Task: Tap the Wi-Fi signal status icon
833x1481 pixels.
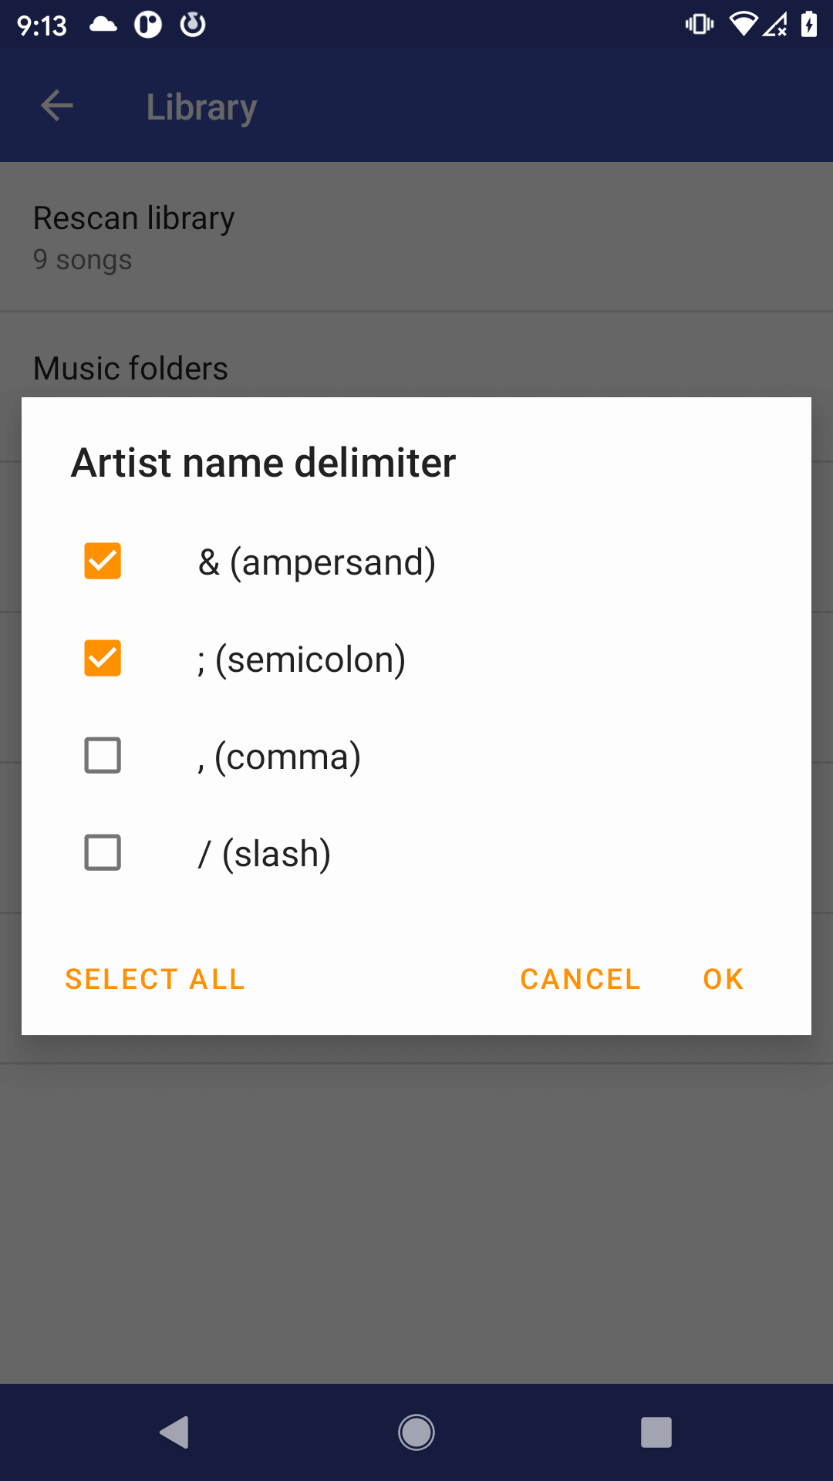Action: (743, 25)
